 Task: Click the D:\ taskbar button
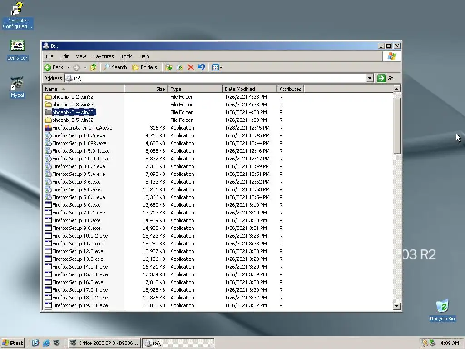pyautogui.click(x=178, y=343)
